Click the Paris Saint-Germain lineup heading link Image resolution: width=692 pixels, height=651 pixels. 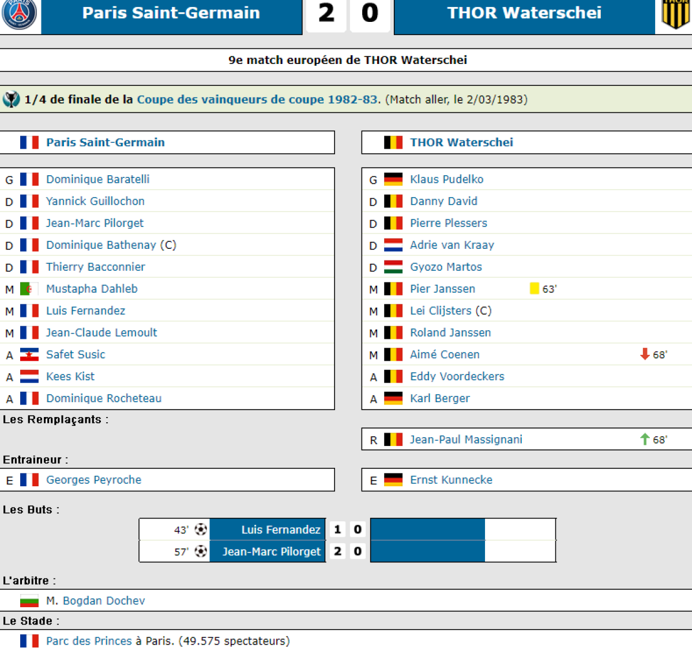[106, 142]
